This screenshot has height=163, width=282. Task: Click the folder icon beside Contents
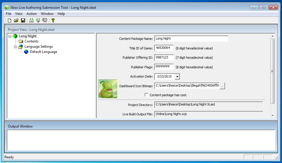tap(21, 41)
